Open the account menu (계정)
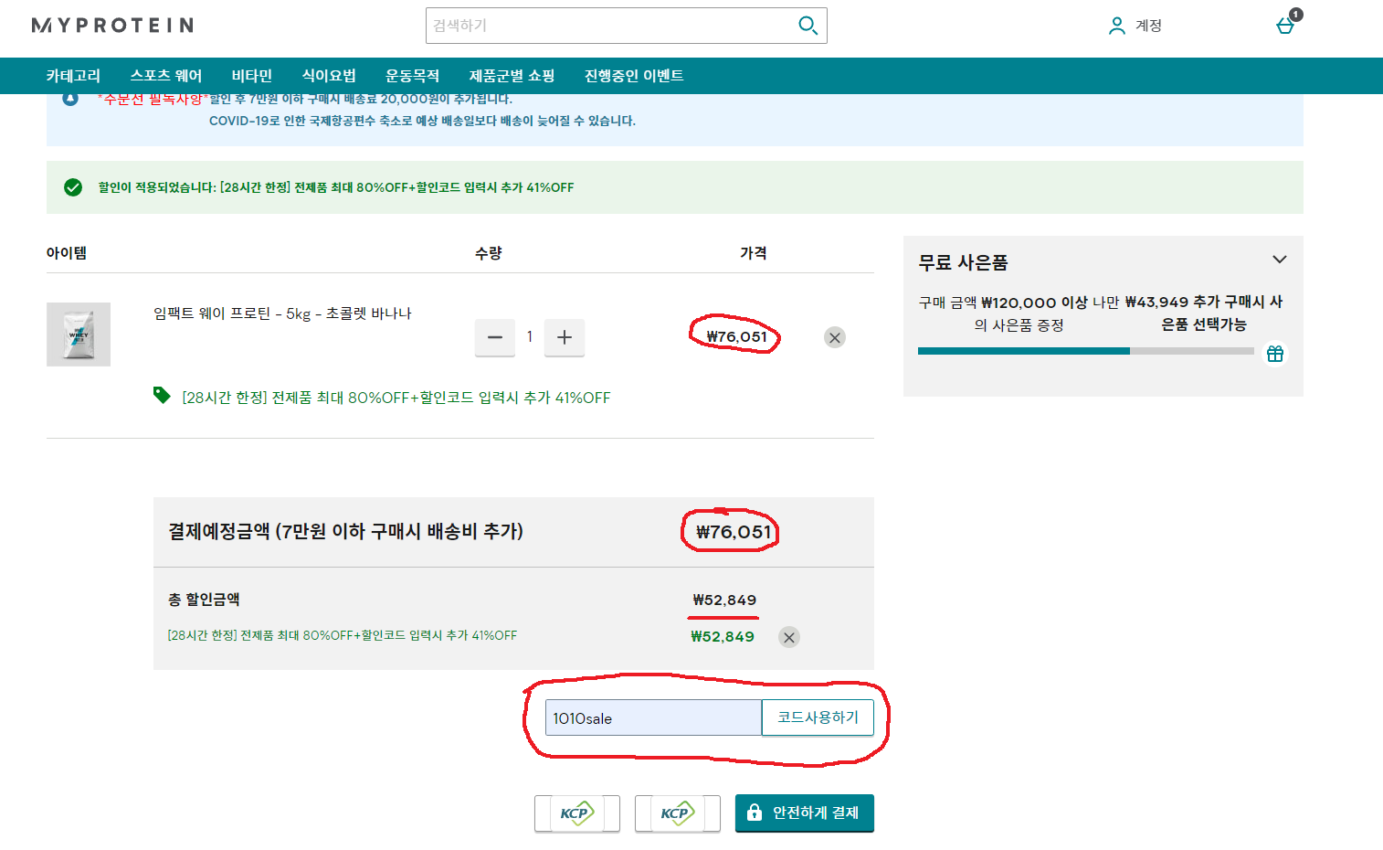 (1135, 26)
